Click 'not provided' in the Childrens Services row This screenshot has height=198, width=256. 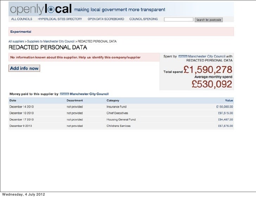[75, 126]
